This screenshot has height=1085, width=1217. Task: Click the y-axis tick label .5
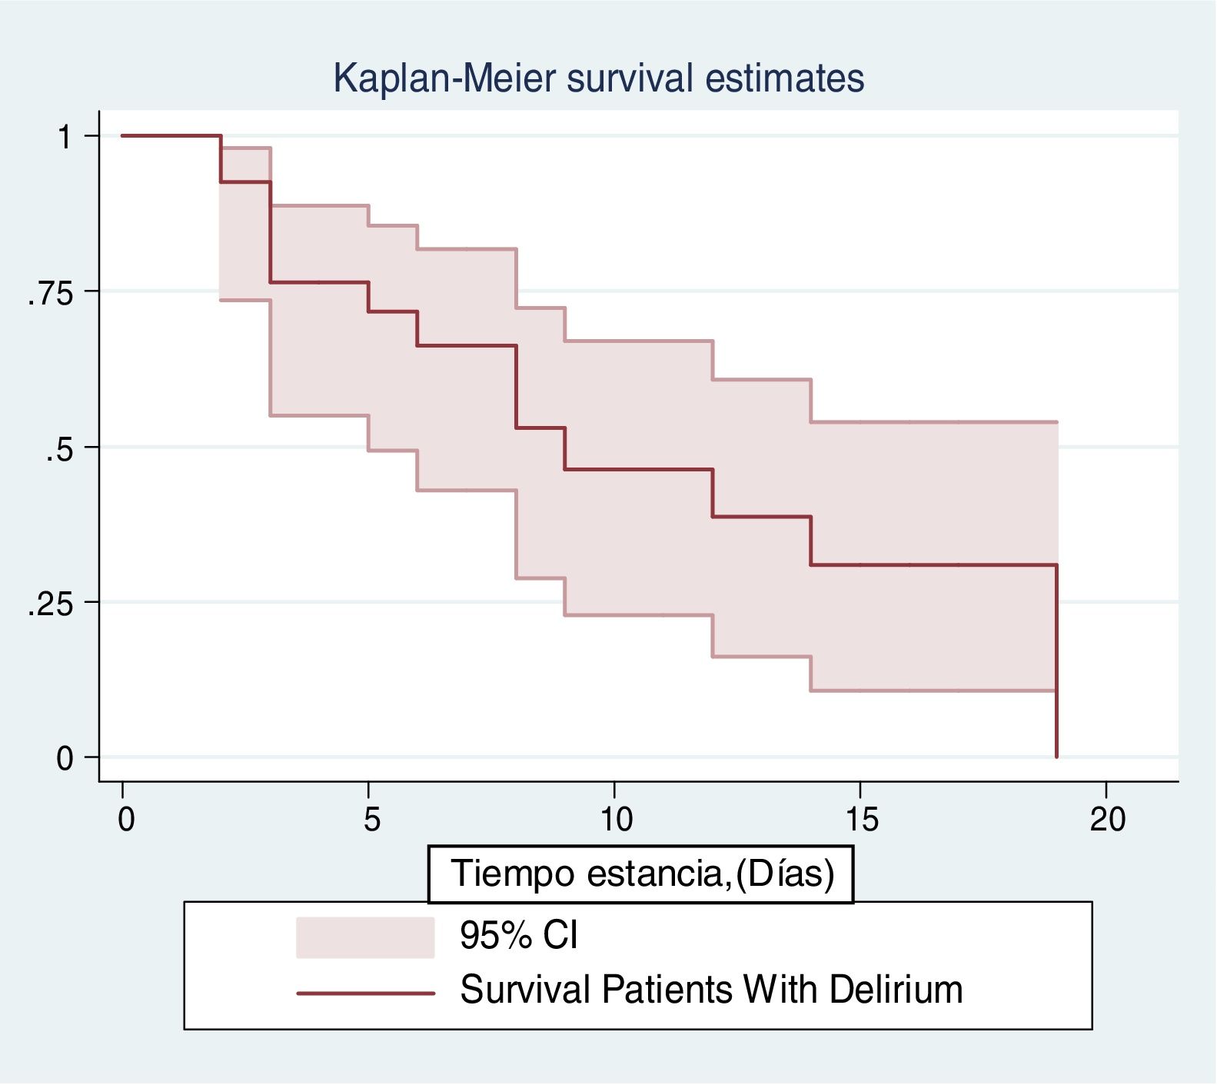(59, 449)
